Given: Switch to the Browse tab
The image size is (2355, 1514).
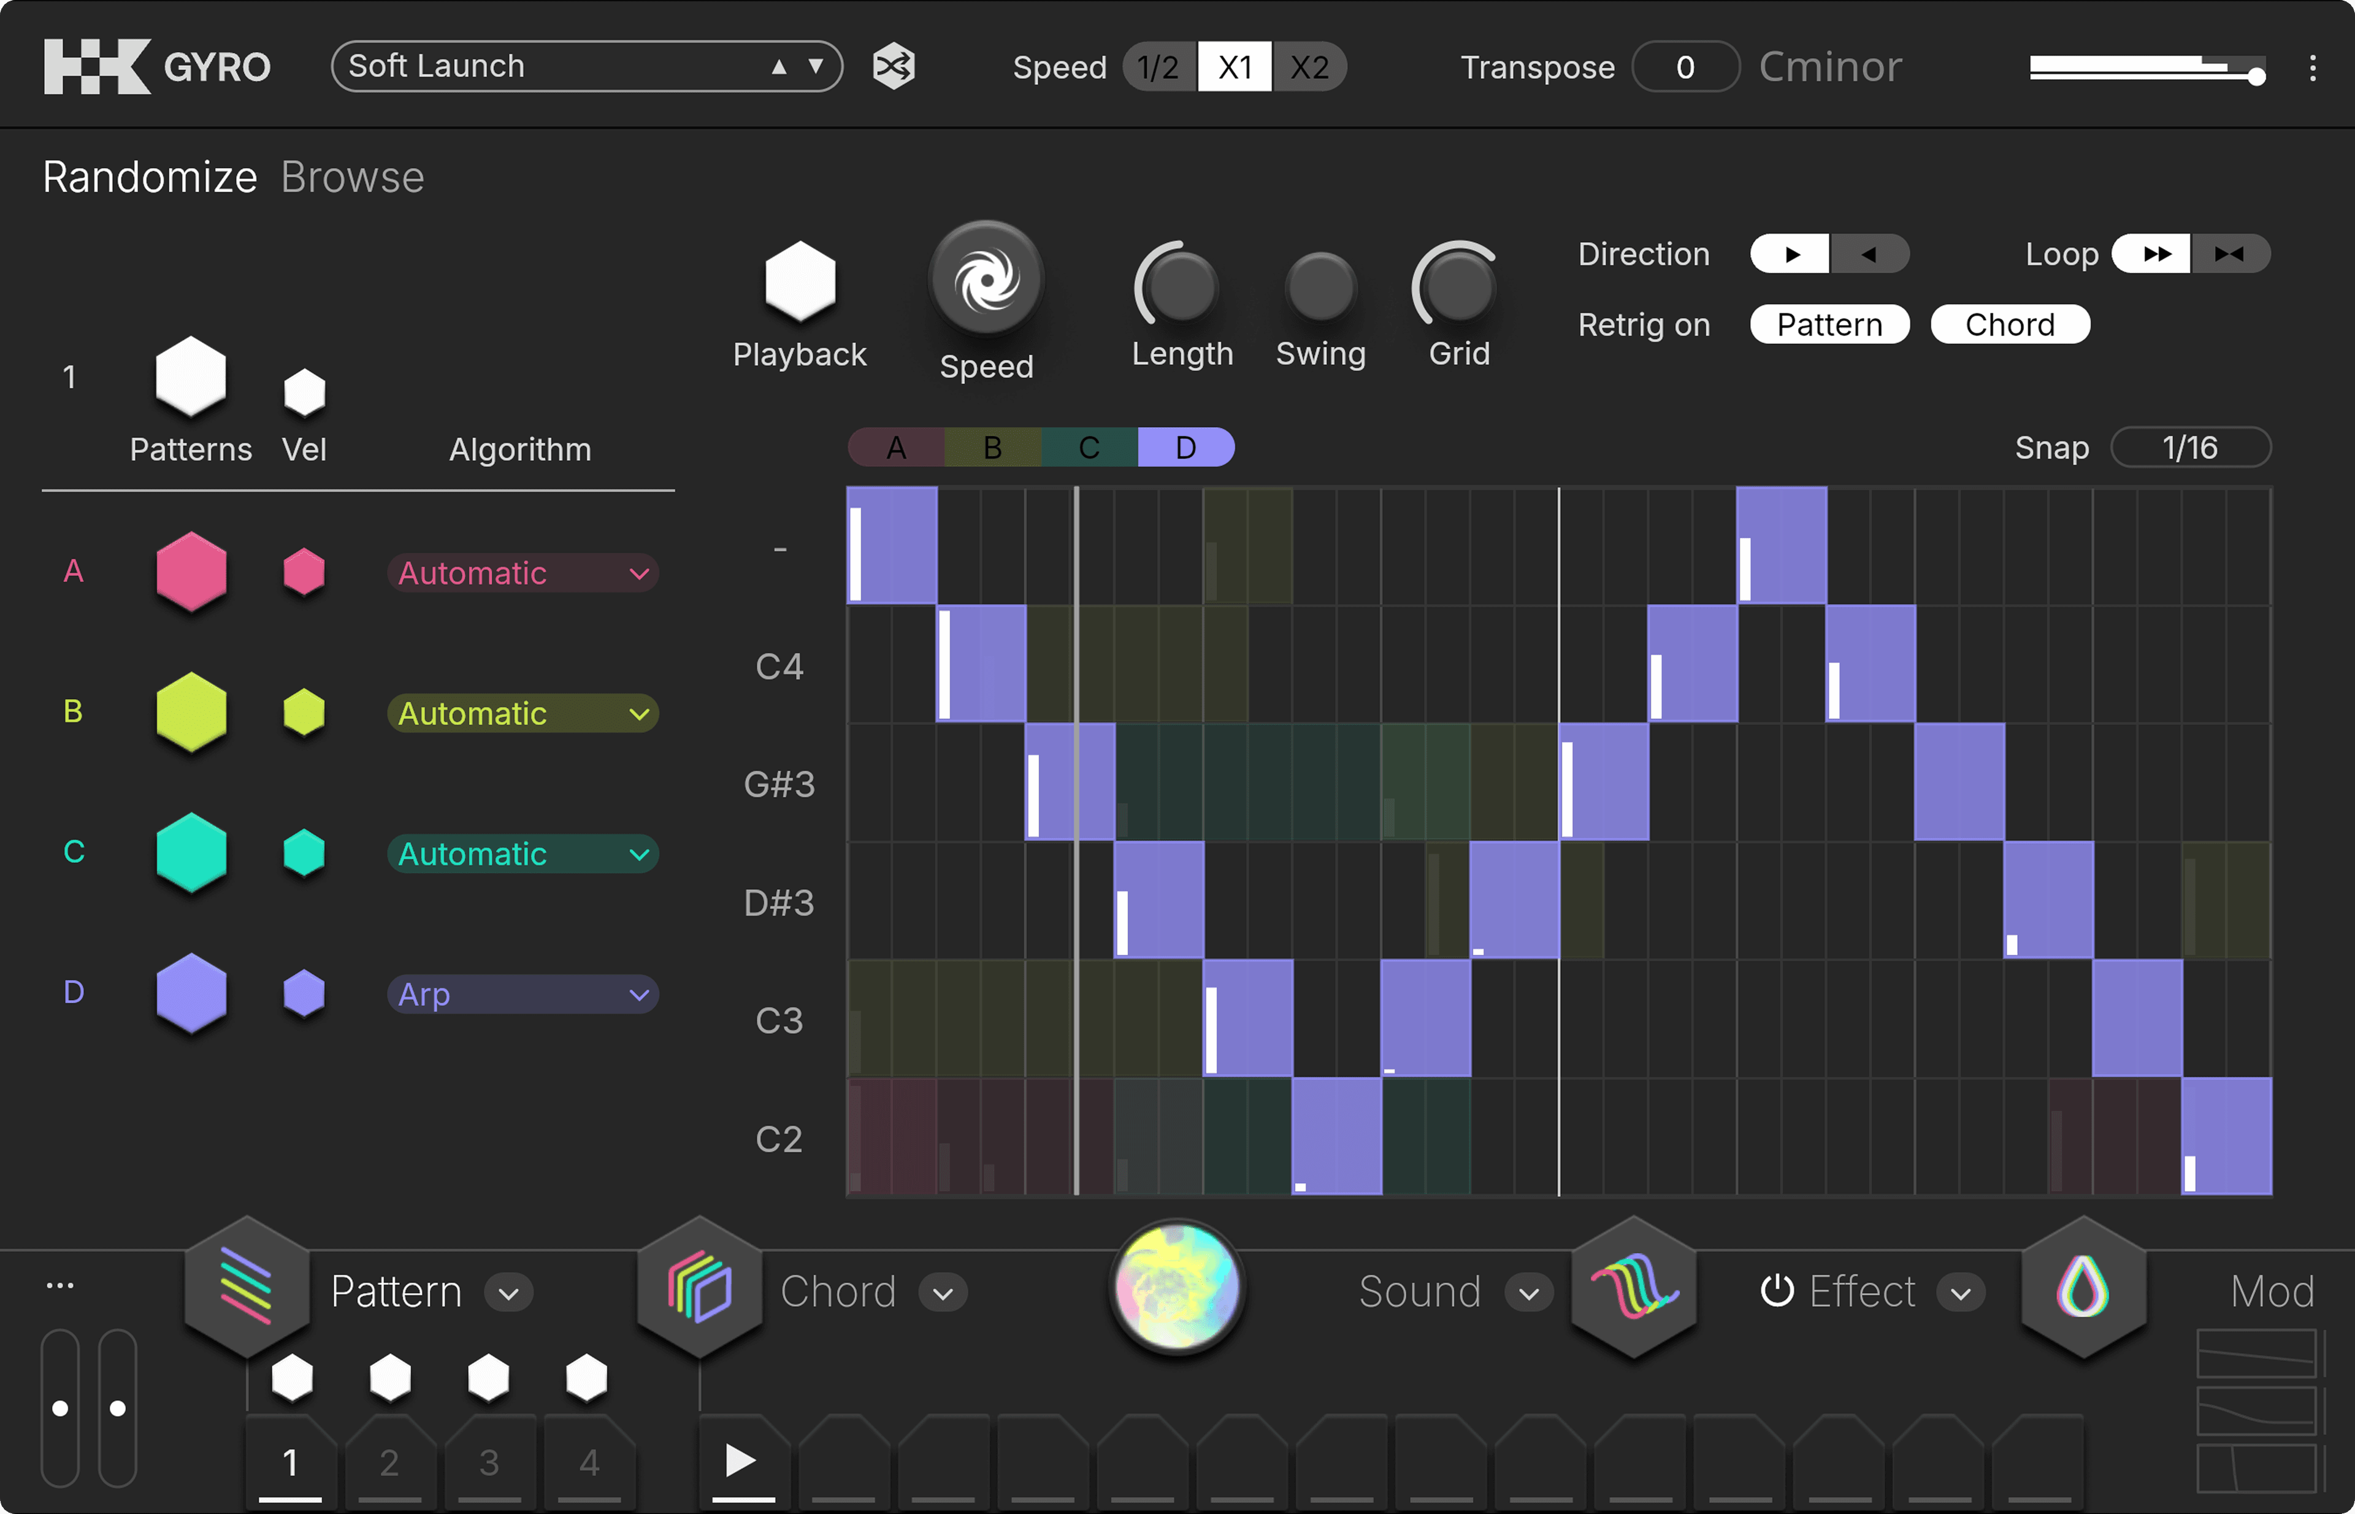Looking at the screenshot, I should click(351, 177).
